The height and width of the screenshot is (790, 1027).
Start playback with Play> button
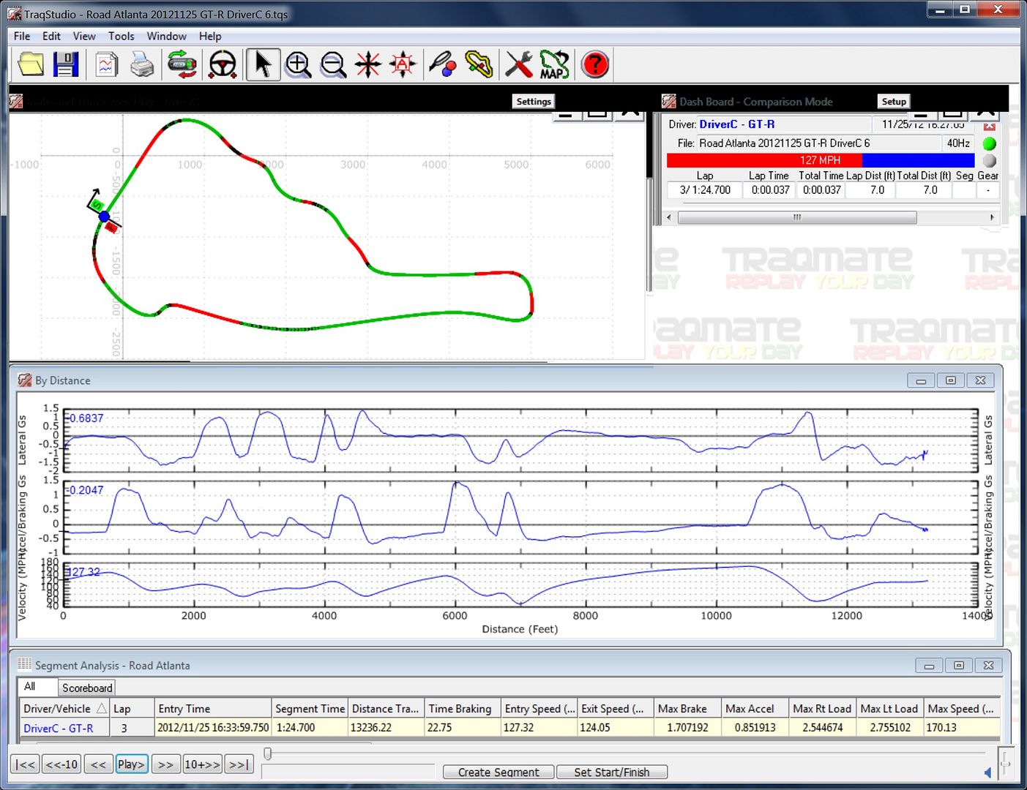coord(131,764)
